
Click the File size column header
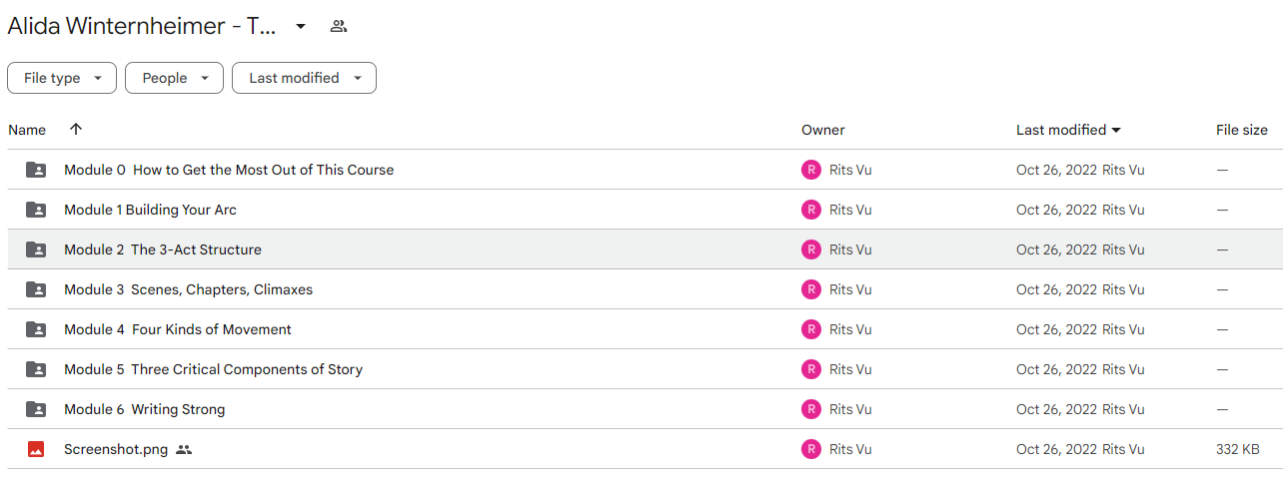pyautogui.click(x=1242, y=130)
